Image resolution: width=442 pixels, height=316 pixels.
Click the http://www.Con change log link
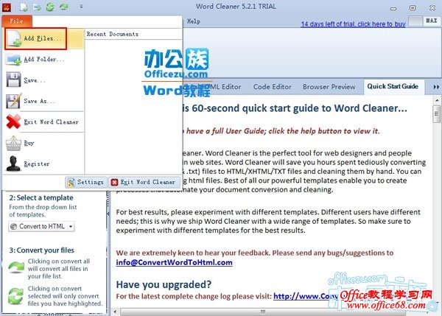coord(306,296)
